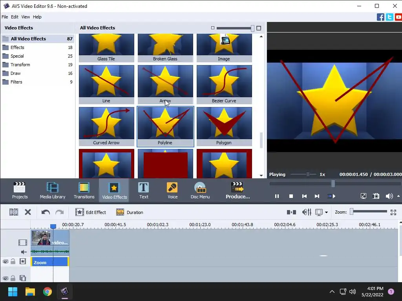Open the File menu
Screen dimensions: 402x301
point(5,17)
